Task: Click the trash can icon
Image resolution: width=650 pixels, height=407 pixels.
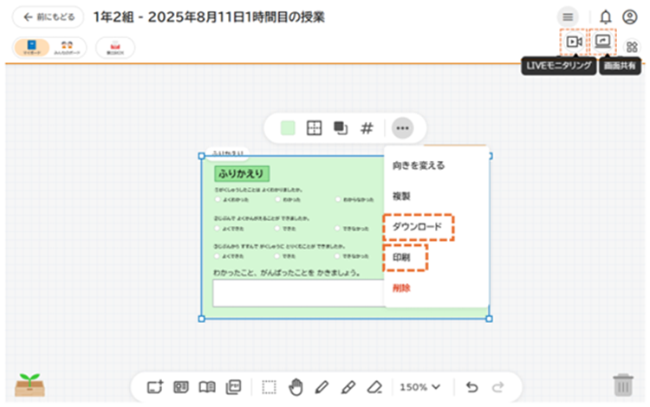Action: [622, 385]
